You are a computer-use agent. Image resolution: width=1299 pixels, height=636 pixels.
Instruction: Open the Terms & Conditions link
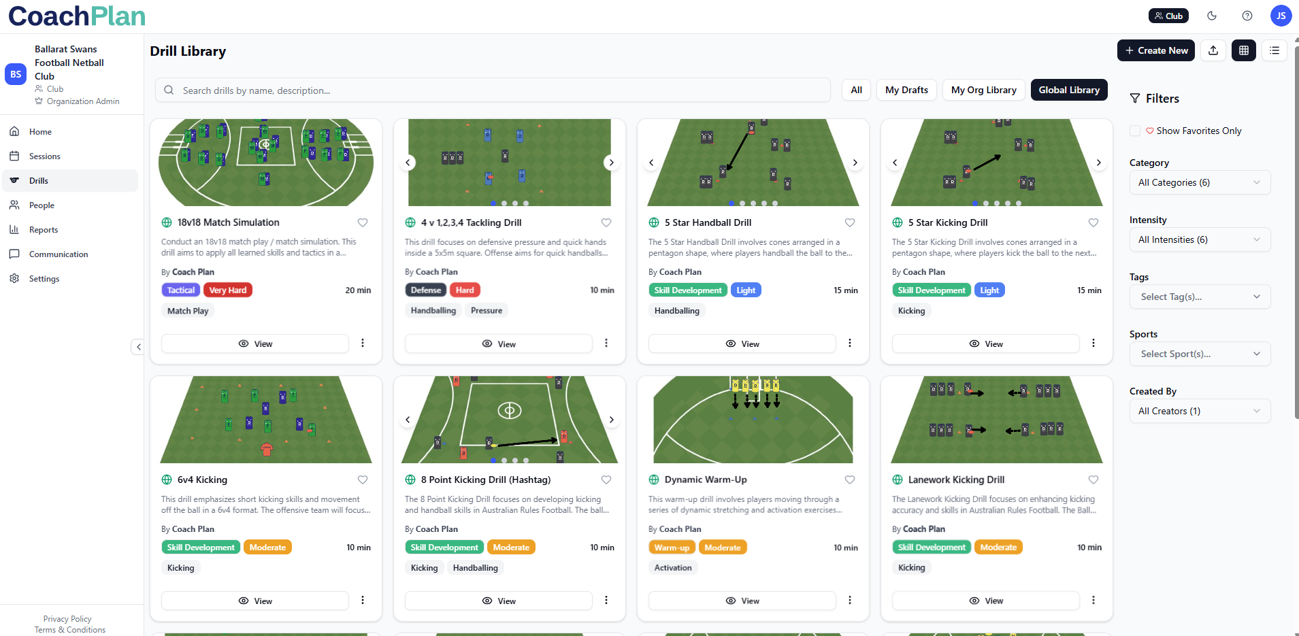point(70,630)
